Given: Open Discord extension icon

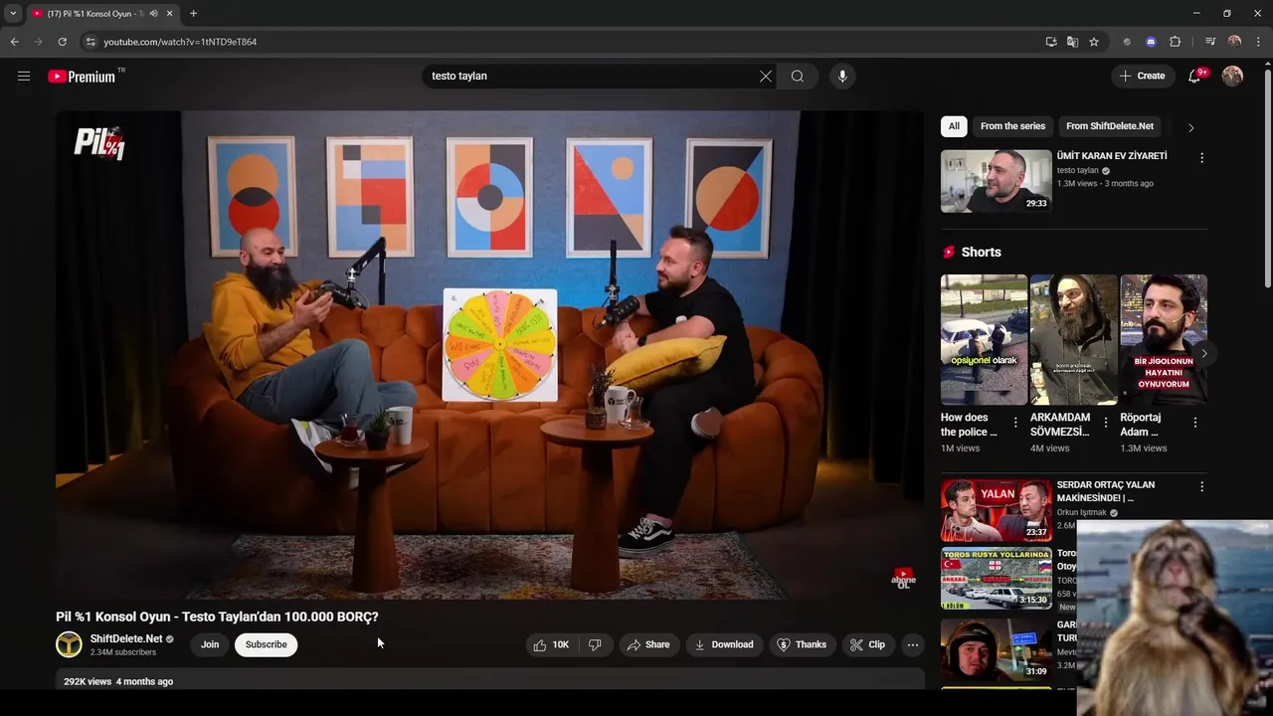Looking at the screenshot, I should tap(1151, 42).
